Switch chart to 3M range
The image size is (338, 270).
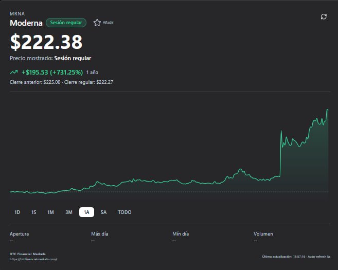tap(69, 212)
